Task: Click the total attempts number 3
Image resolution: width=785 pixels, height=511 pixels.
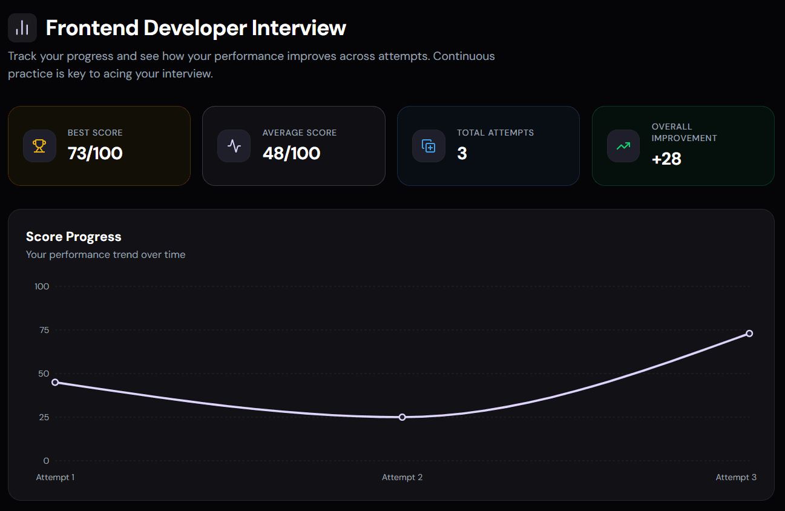Action: (462, 153)
